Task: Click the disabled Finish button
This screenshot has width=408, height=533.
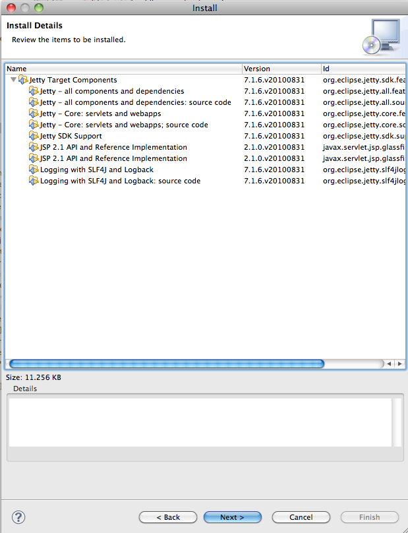Action: [x=370, y=517]
